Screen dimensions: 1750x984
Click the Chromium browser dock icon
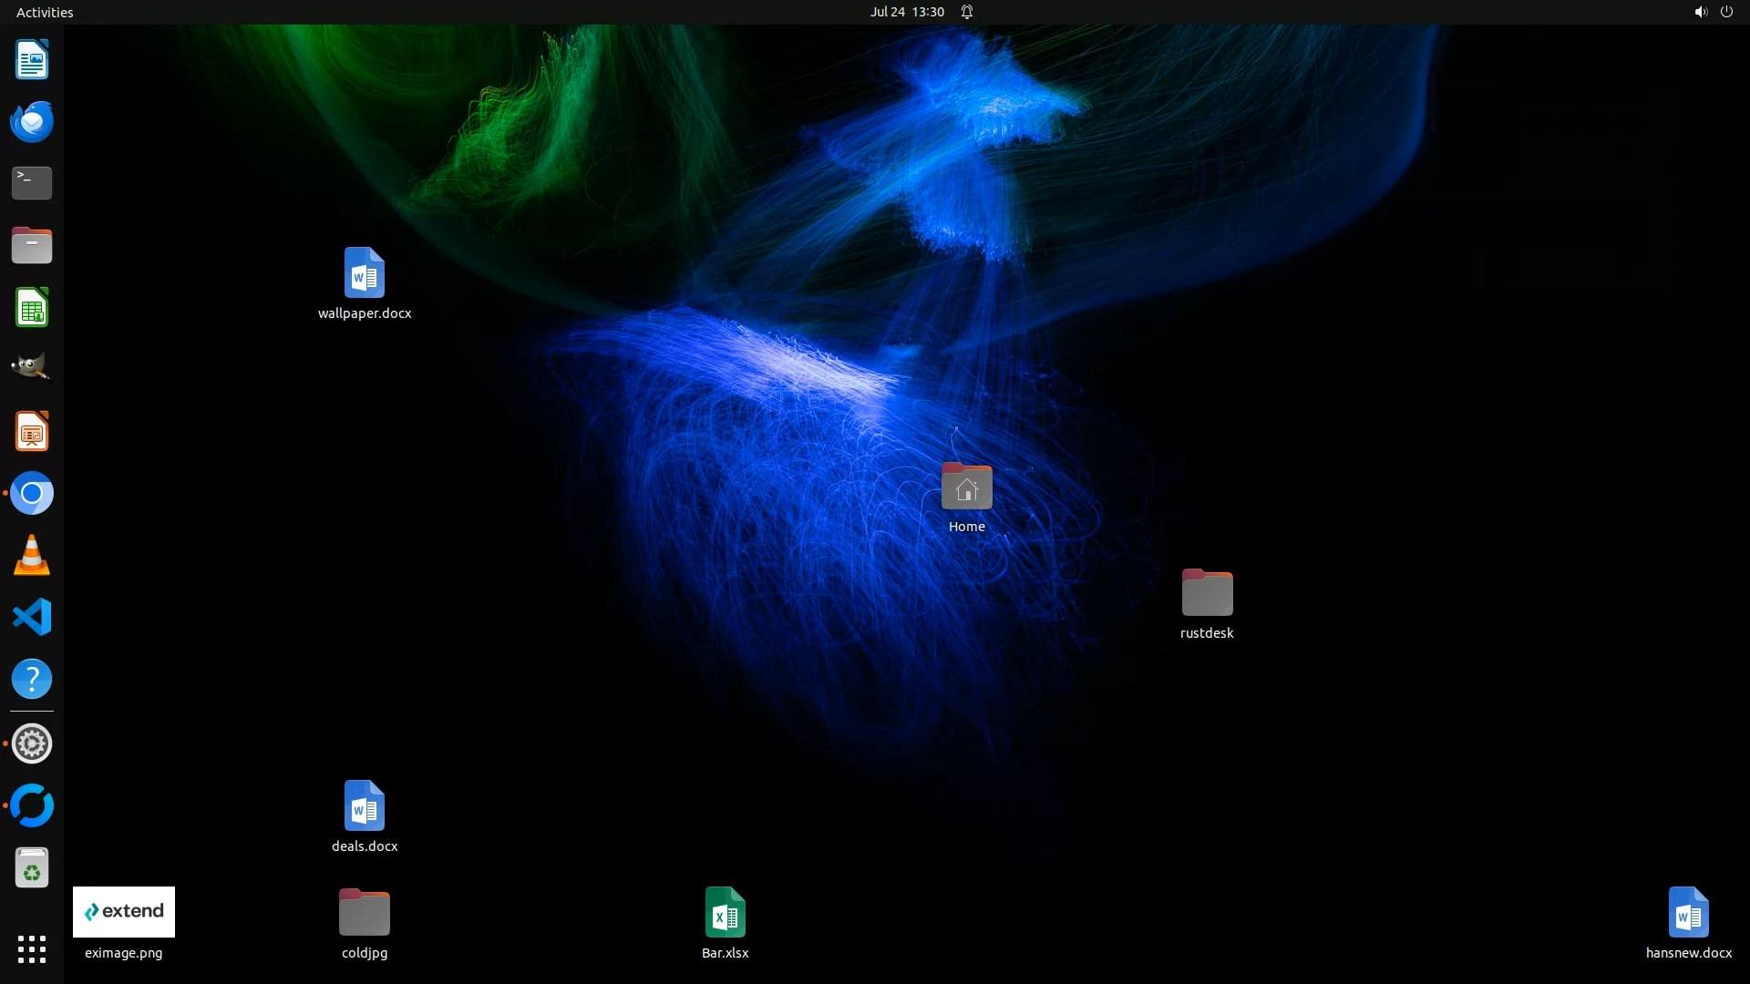click(32, 493)
